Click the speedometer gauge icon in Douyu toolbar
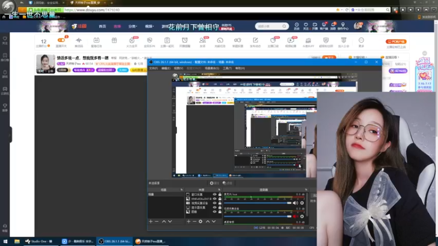 pos(220,40)
